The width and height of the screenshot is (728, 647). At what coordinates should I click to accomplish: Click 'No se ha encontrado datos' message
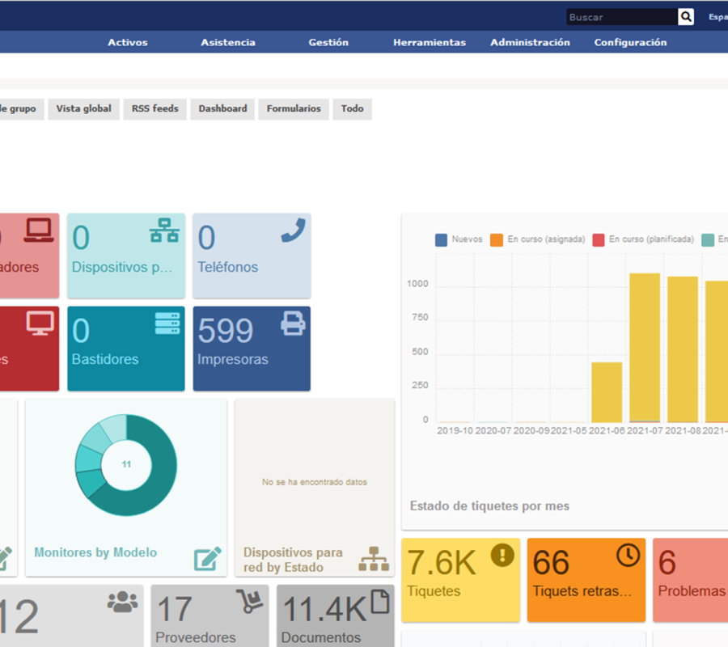pos(315,482)
